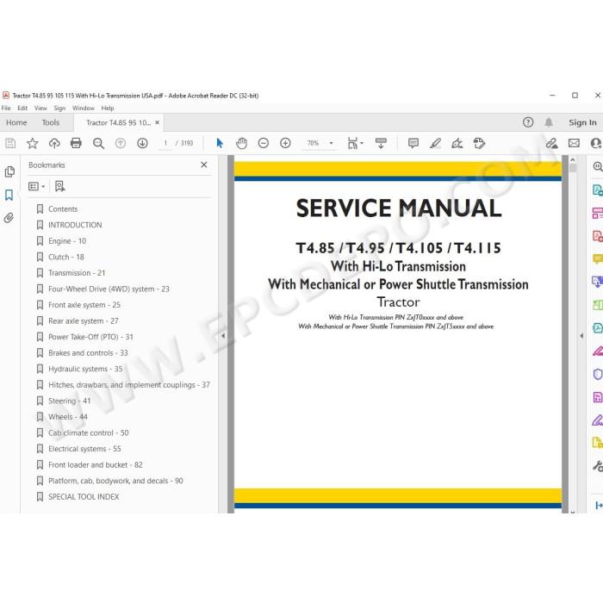Open Brakes and controls - 33 bookmark

(88, 353)
